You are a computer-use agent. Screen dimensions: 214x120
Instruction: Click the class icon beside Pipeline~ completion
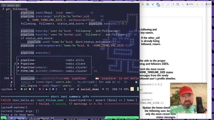(x=18, y=64)
